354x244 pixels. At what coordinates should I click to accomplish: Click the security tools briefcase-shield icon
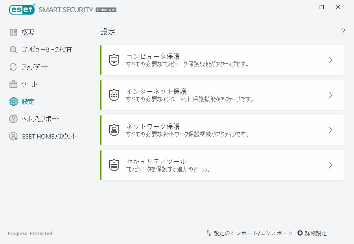(114, 165)
